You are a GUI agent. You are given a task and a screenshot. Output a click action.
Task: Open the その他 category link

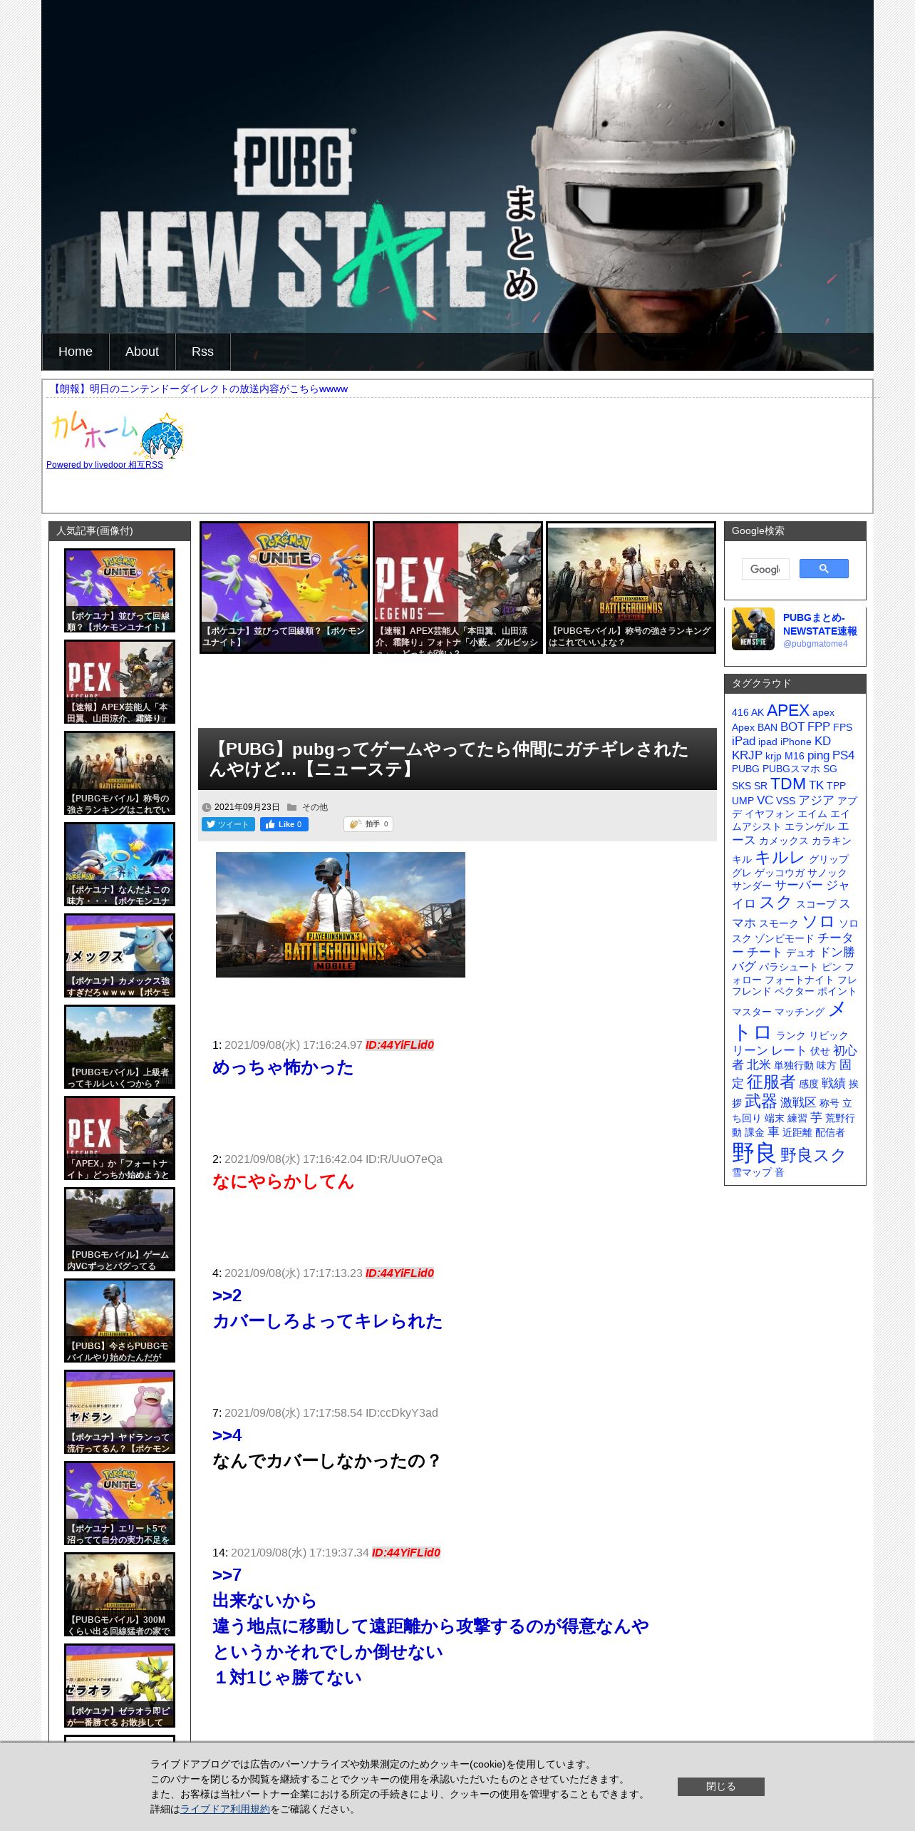pos(315,807)
